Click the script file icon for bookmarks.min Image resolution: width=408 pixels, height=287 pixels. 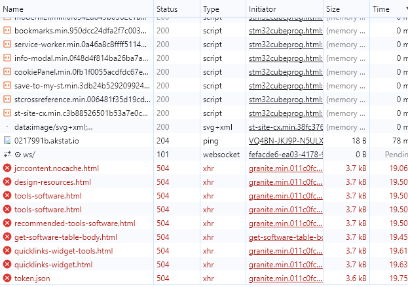click(7, 31)
